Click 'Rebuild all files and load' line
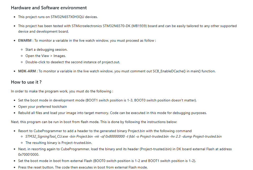253x170 pixels. point(112,113)
